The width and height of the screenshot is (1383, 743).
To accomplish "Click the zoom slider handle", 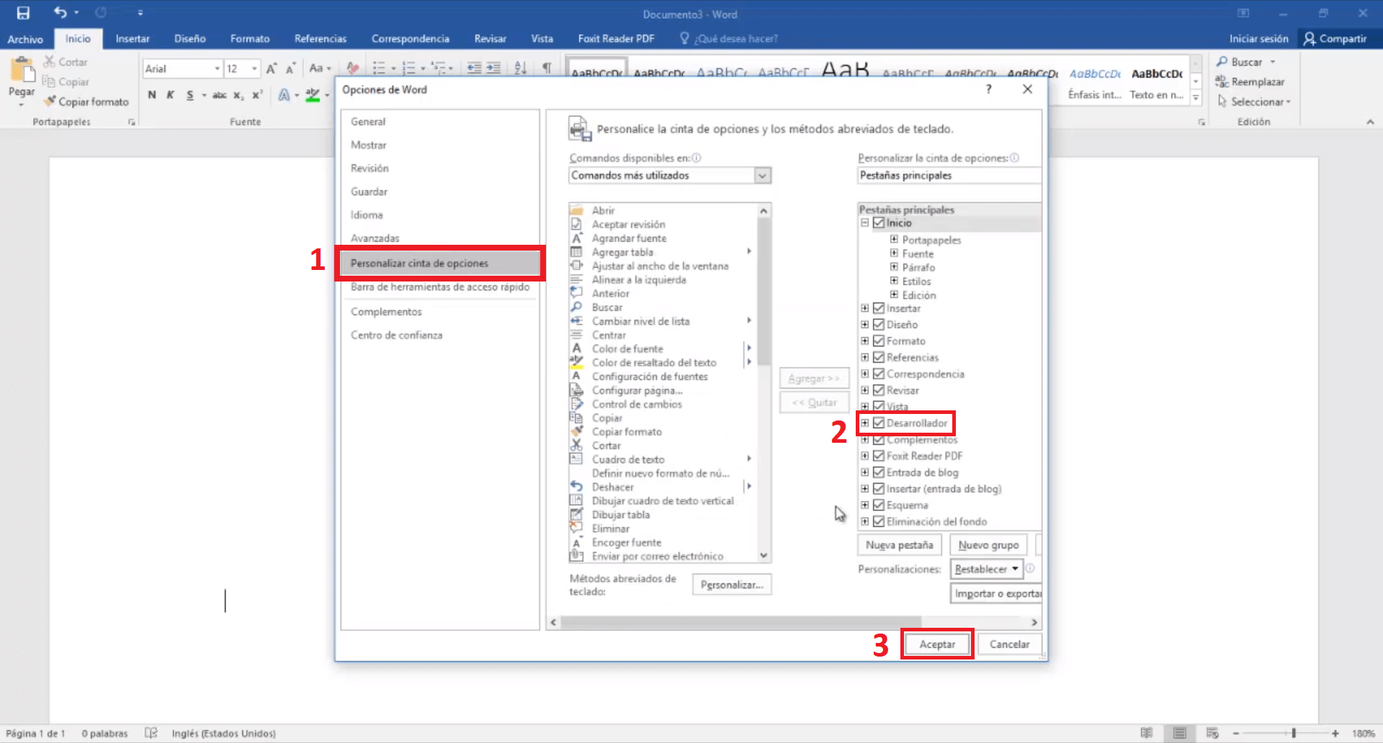I will pos(1294,733).
